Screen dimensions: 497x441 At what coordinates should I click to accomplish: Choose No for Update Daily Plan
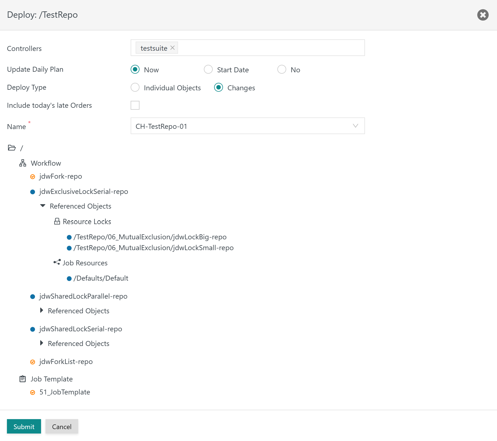(x=282, y=69)
